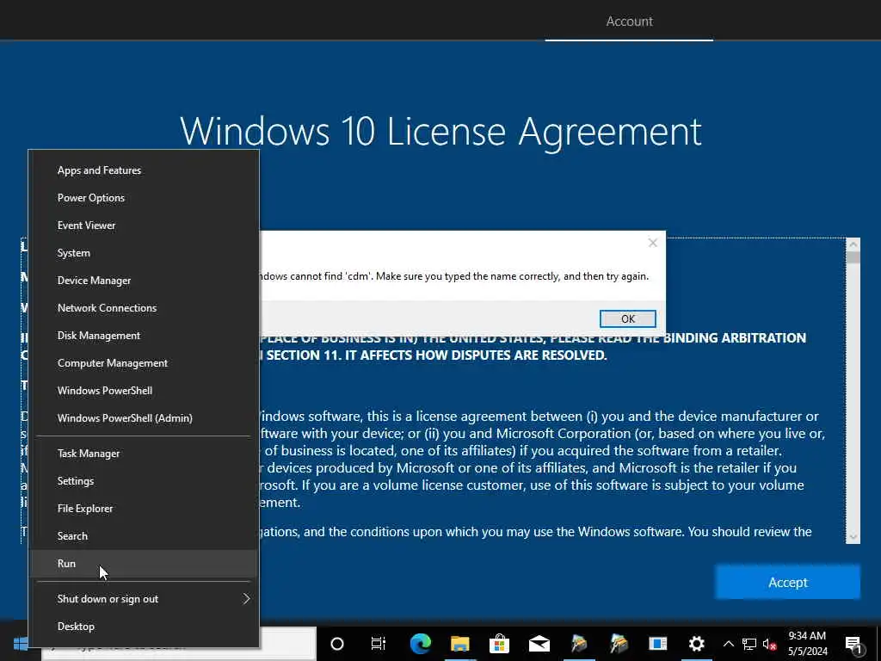
Task: Open network status tray icon
Action: click(749, 644)
